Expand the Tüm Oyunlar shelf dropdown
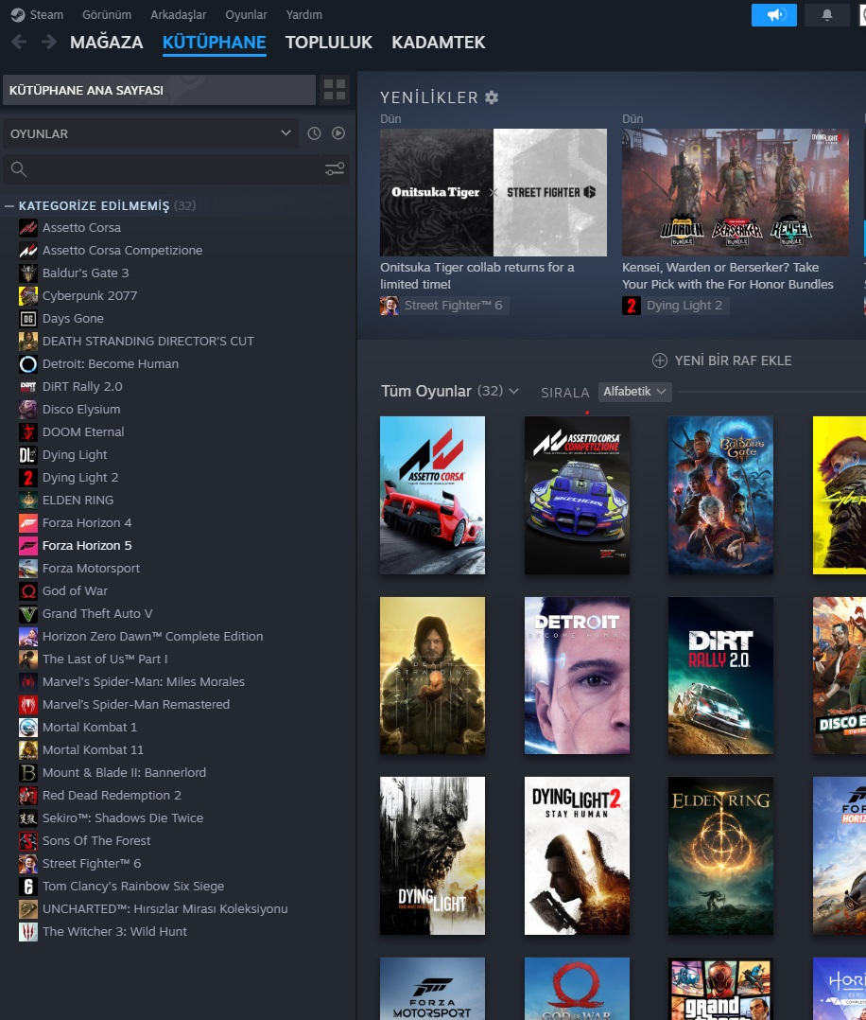 pyautogui.click(x=514, y=391)
